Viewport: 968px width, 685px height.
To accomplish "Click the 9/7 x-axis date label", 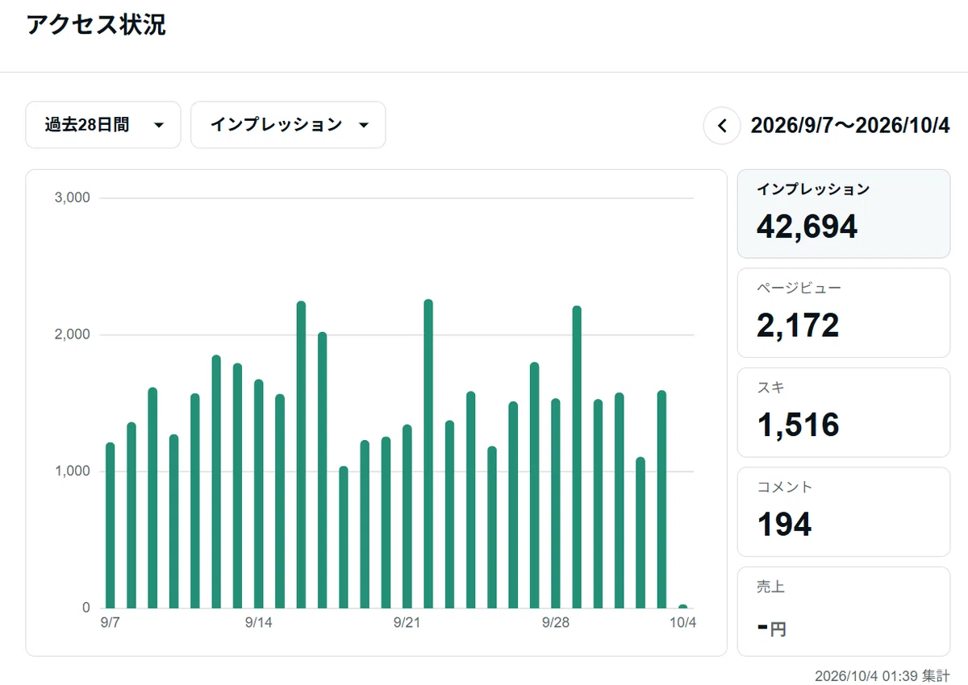I will (x=111, y=623).
